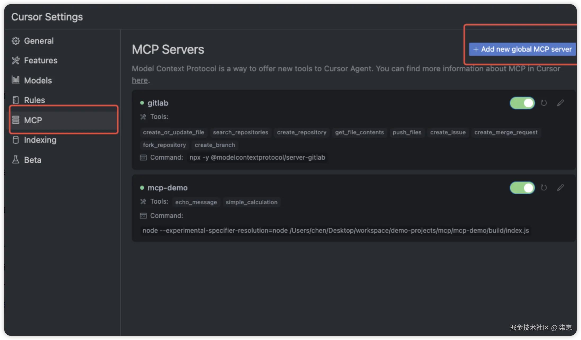The height and width of the screenshot is (340, 581).
Task: Click the Features tools icon in sidebar
Action: coord(16,61)
